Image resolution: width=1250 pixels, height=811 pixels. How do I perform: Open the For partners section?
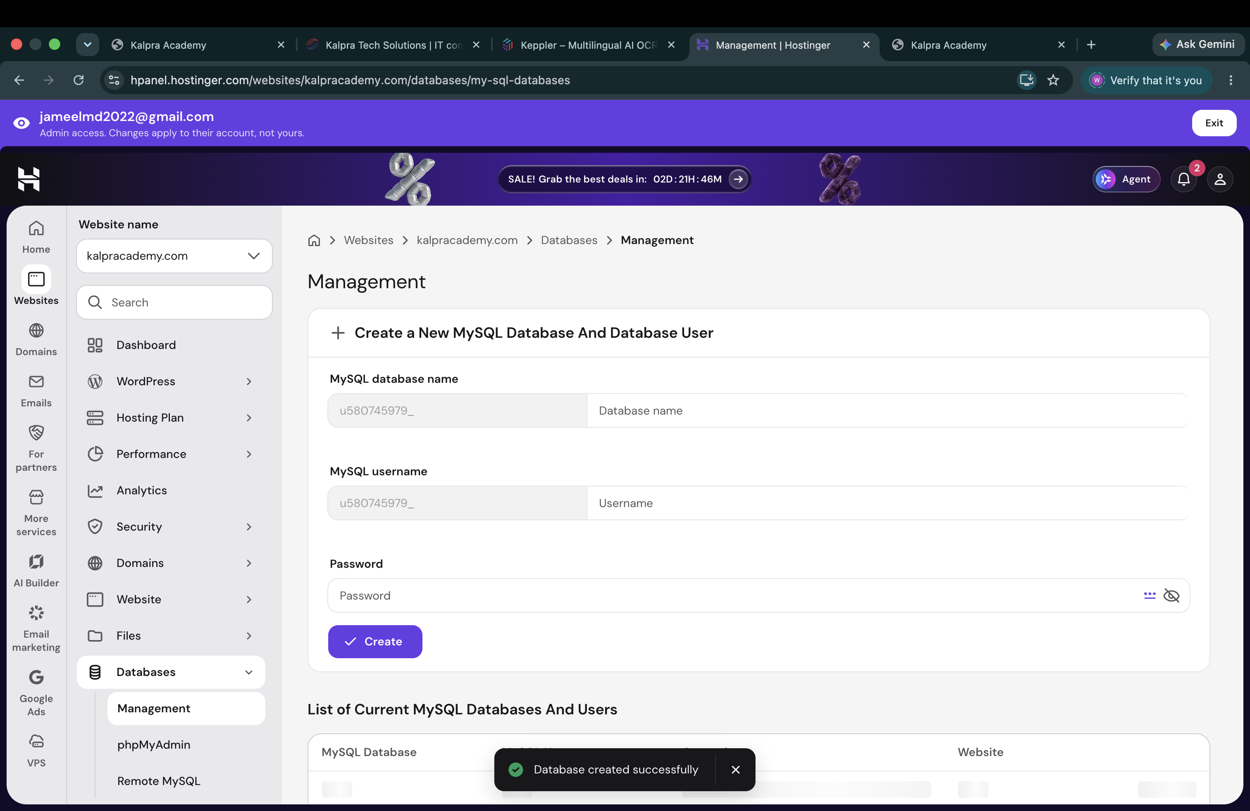point(36,448)
